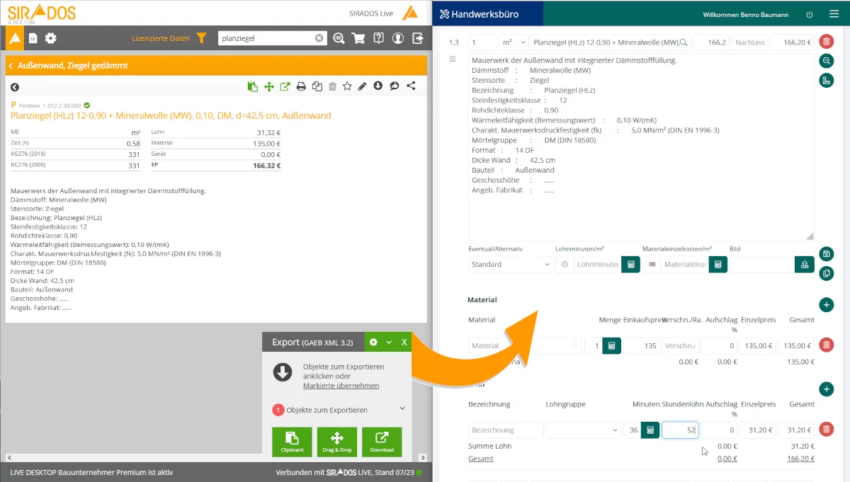Delete position 1.3 with red trash icon
The width and height of the screenshot is (850, 482).
[826, 42]
